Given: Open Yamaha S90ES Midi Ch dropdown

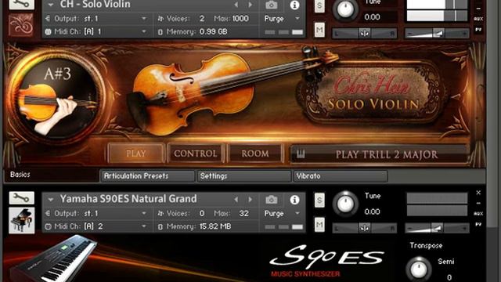Looking at the screenshot, I should (144, 226).
